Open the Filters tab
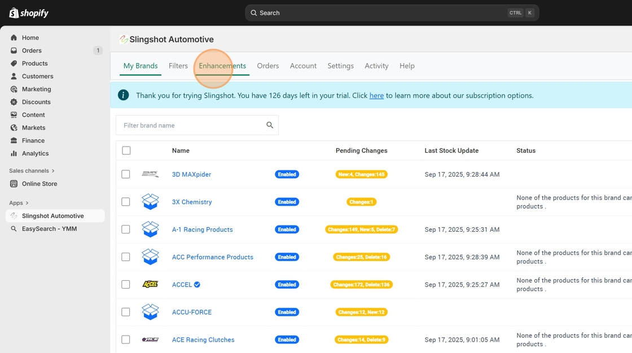 178,65
